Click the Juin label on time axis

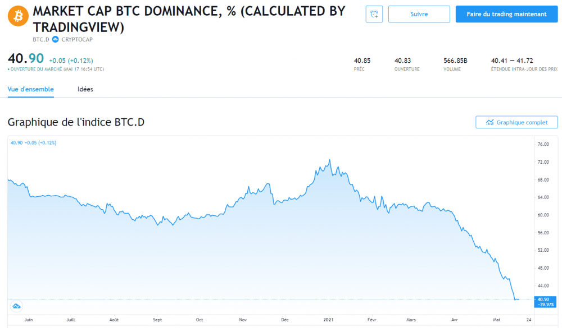click(28, 320)
